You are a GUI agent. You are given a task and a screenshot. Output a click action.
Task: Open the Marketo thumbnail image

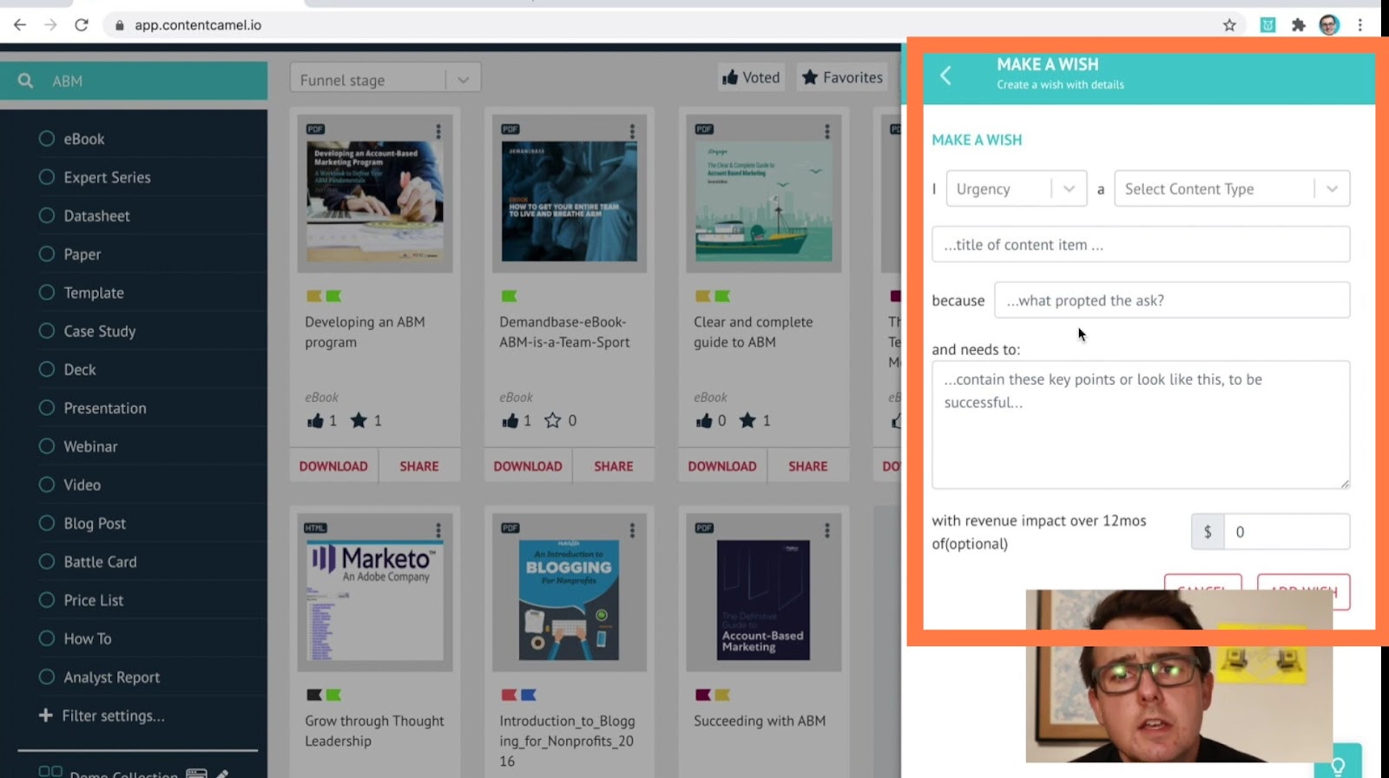[375, 592]
